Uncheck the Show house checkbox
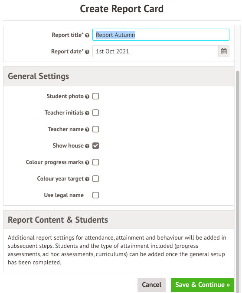Screen dimensions: 242x293 tap(95, 145)
